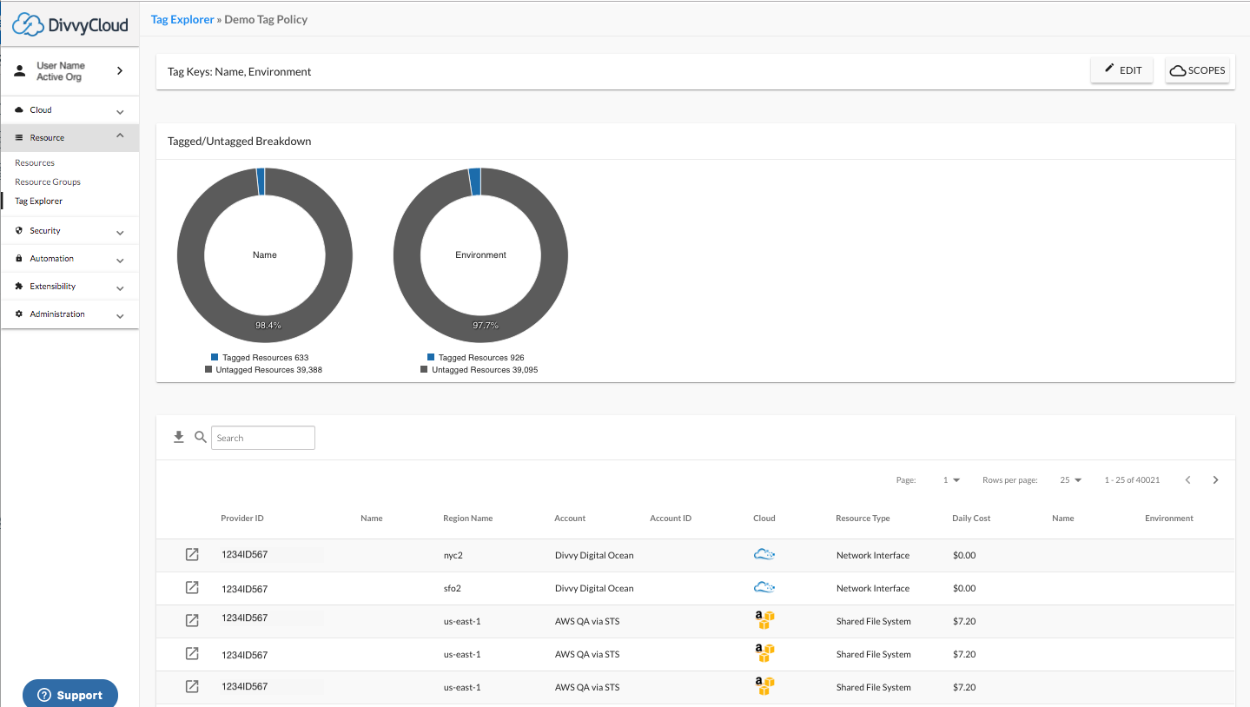Sort by the Environment column header

pos(1169,518)
